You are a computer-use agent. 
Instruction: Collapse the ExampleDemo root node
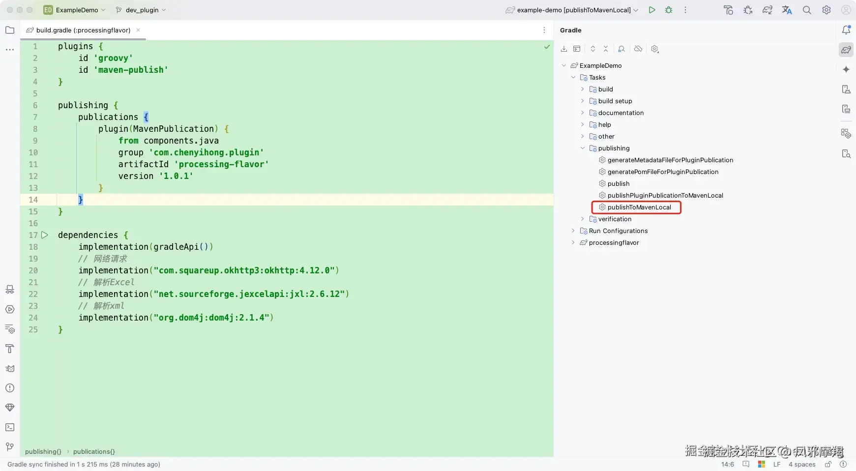pos(564,65)
